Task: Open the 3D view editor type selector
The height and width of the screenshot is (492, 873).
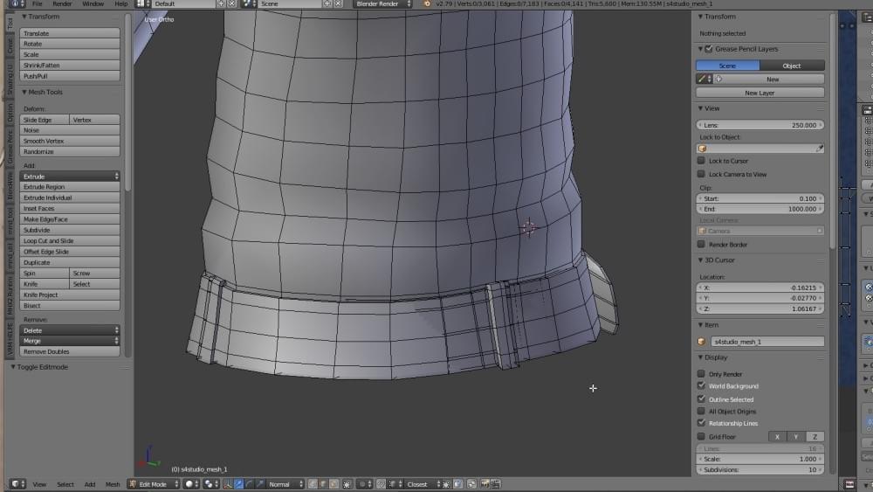Action: pyautogui.click(x=17, y=483)
